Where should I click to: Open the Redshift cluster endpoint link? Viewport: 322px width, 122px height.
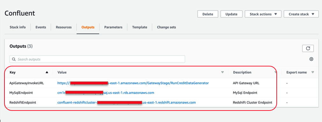point(127,103)
